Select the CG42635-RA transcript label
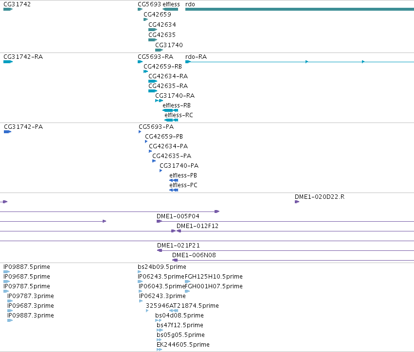This screenshot has height=352, width=414. coord(168,86)
